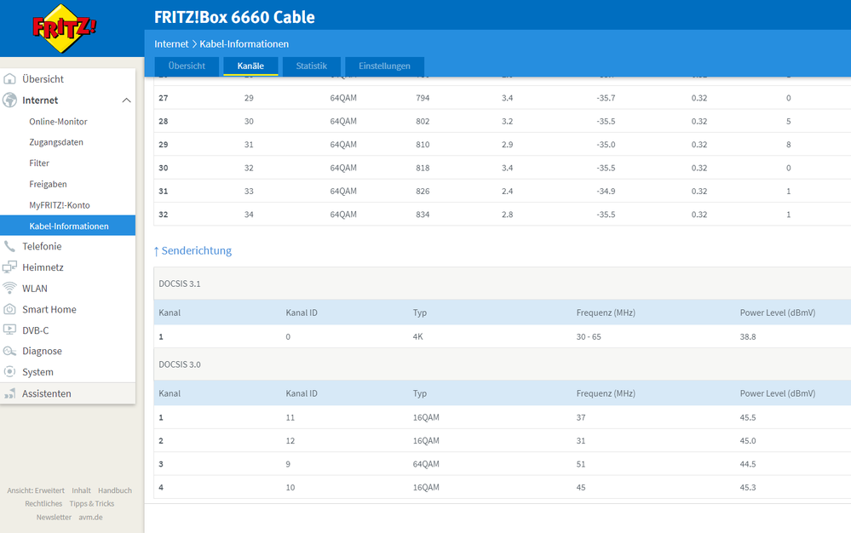Go to Zugangsdaten page
Image resolution: width=851 pixels, height=533 pixels.
point(56,142)
